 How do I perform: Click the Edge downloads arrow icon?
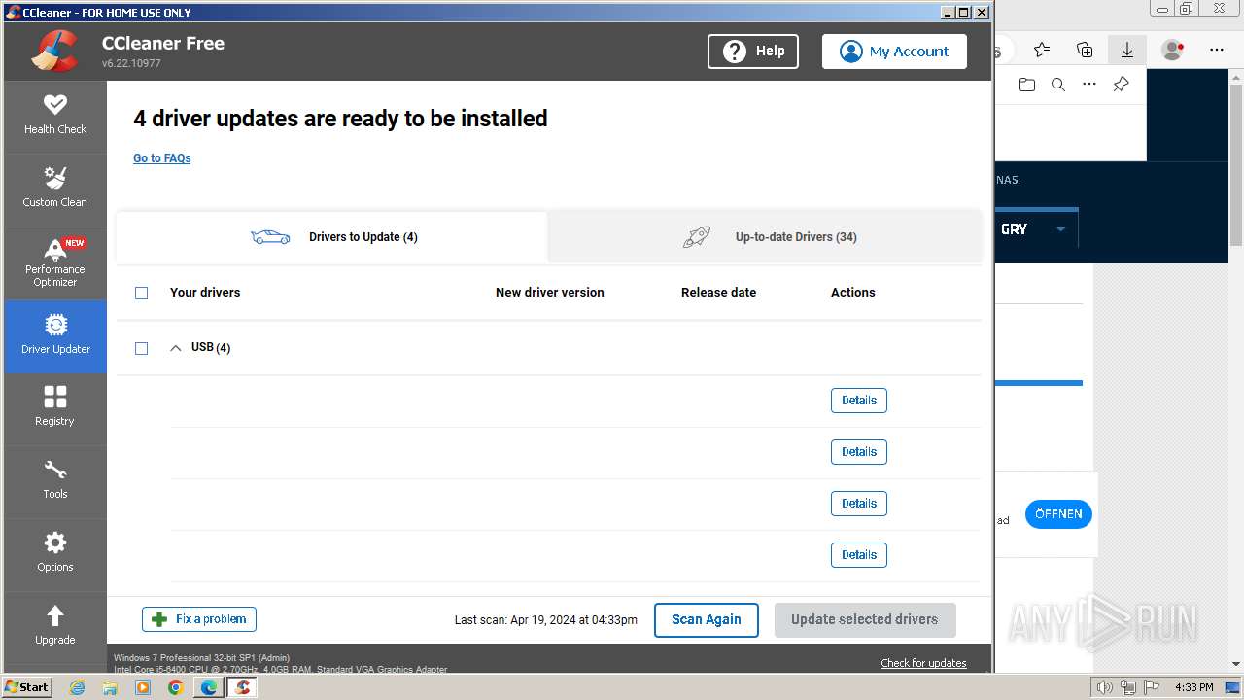[1127, 50]
